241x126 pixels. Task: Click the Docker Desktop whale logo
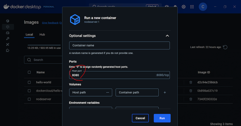(x=6, y=6)
